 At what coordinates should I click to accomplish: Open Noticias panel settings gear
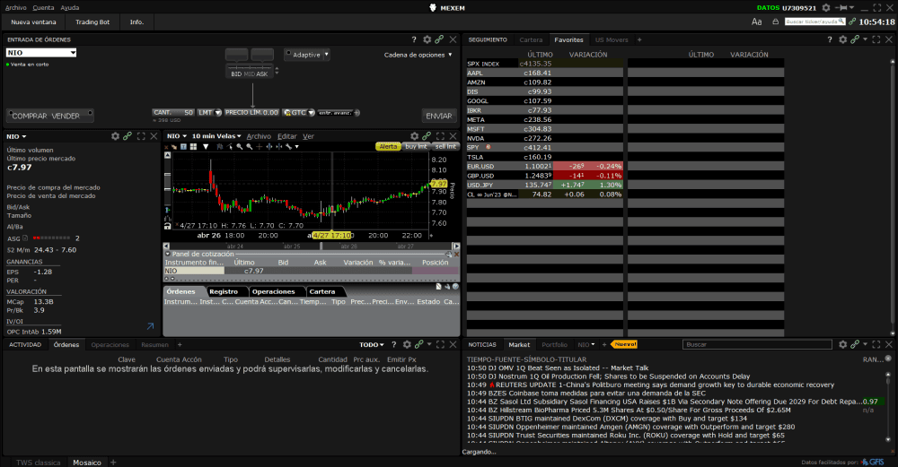pos(842,345)
